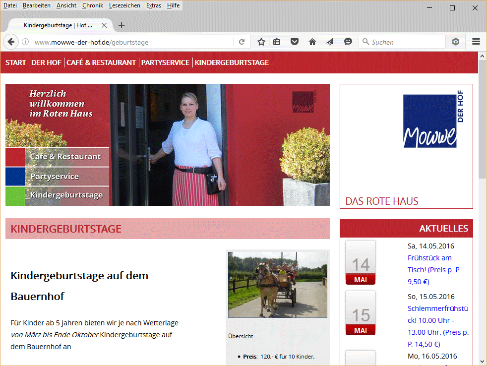
Task: Click the search magnifier icon
Action: click(x=365, y=42)
